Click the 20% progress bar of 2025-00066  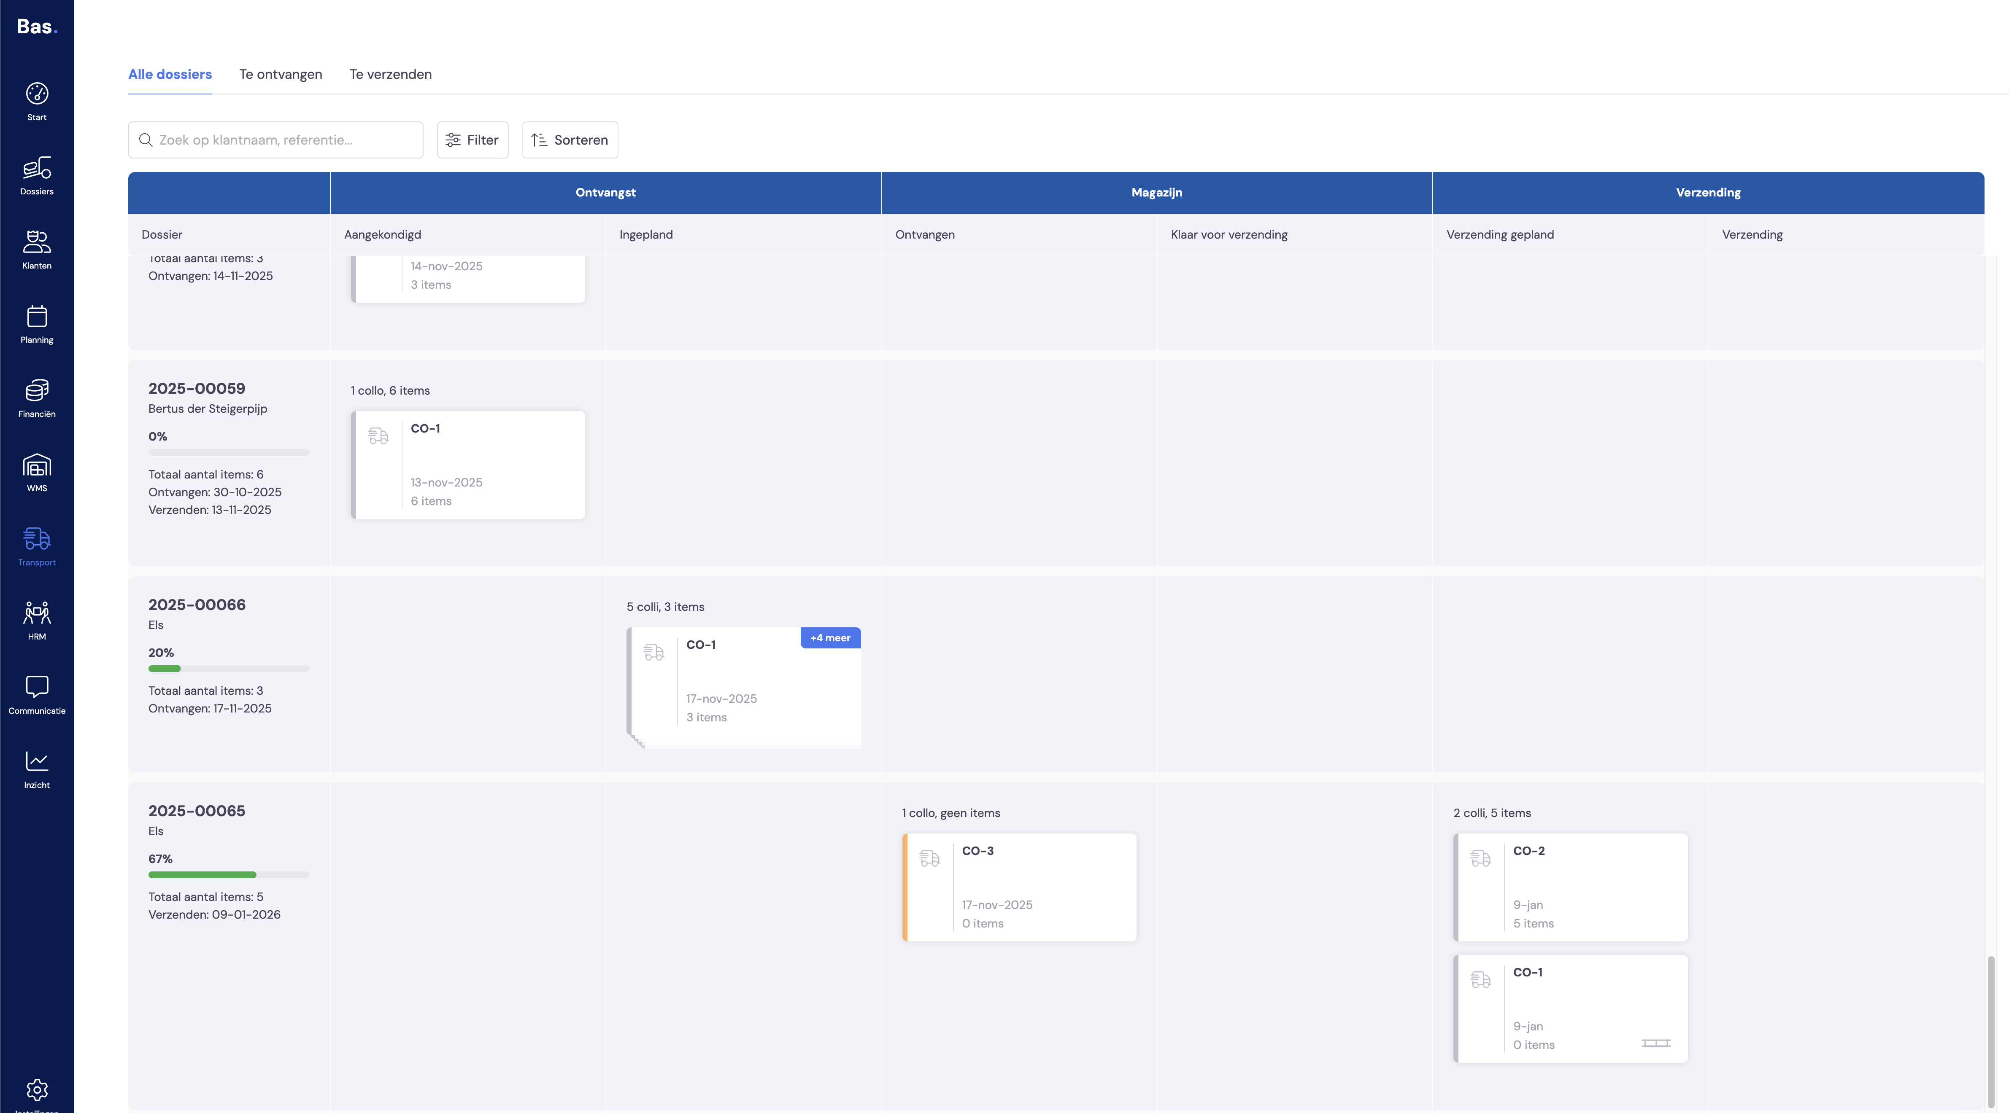coord(229,669)
